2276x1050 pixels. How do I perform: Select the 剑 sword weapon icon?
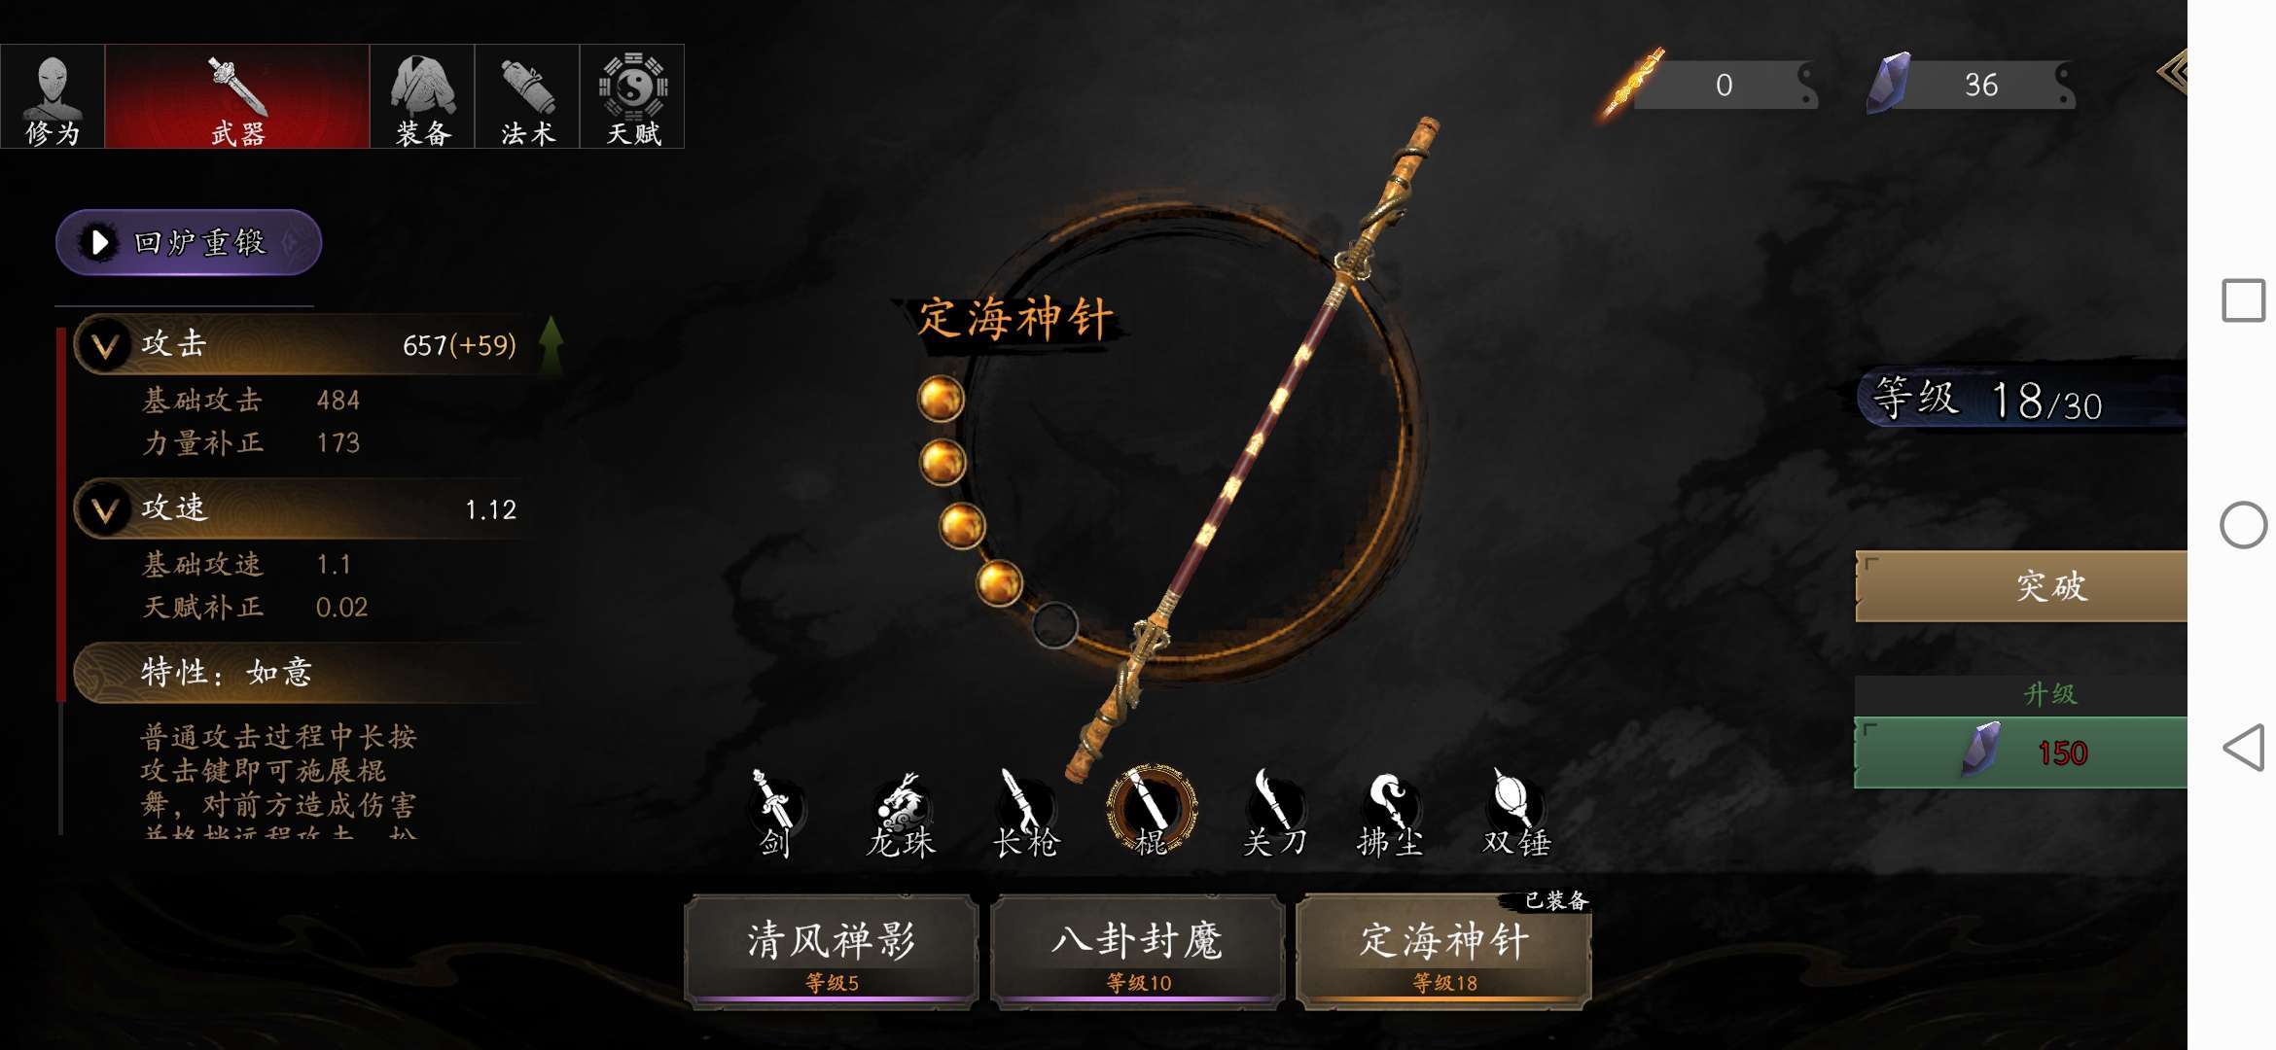[x=775, y=814]
